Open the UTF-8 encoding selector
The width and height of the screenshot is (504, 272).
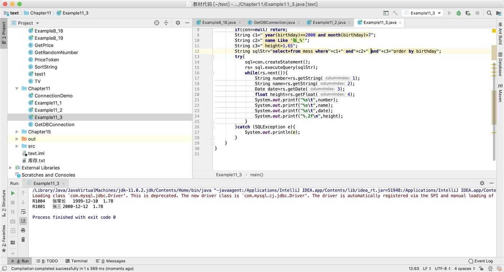coord(443,268)
